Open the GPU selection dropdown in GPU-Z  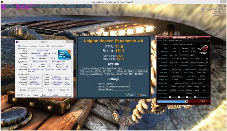pos(186,102)
